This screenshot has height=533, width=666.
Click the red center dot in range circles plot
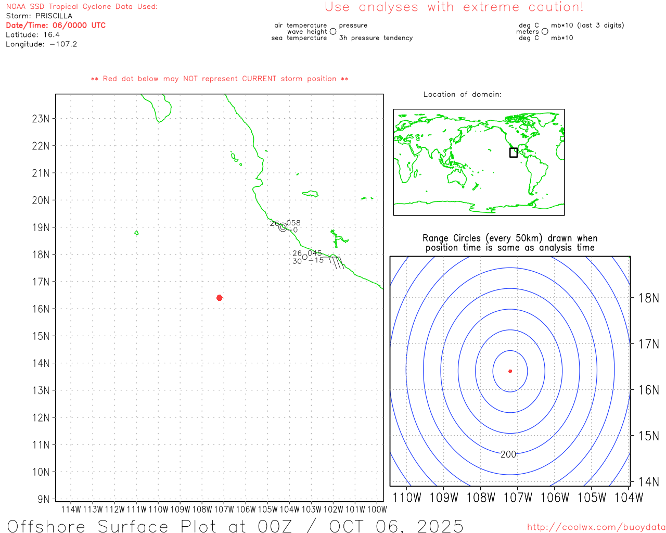(x=510, y=371)
